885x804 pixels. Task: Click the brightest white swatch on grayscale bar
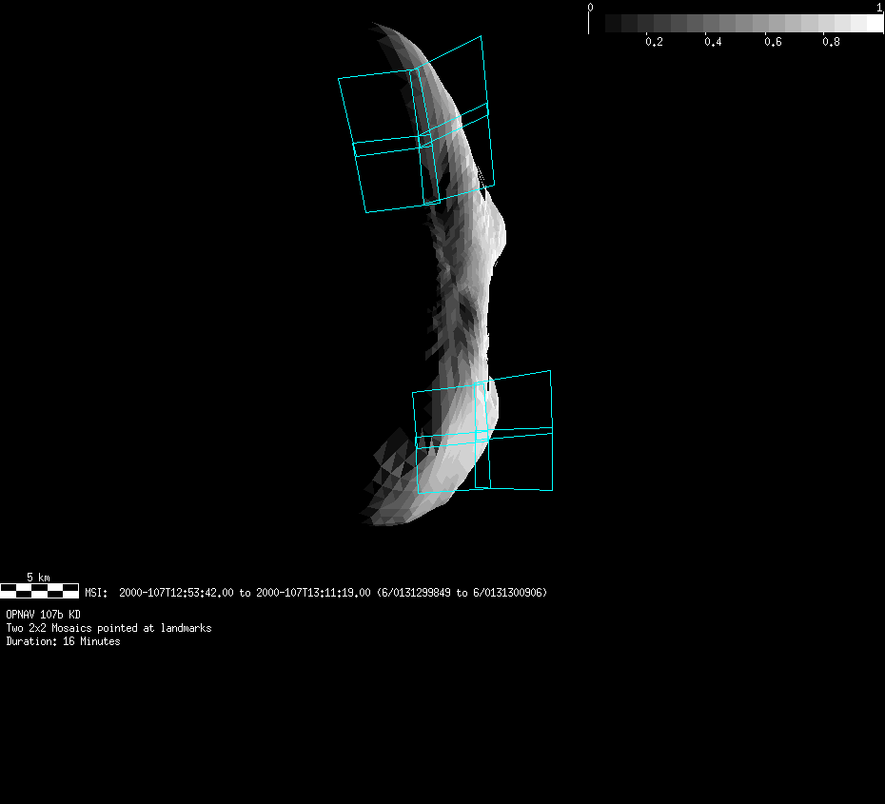coord(875,23)
